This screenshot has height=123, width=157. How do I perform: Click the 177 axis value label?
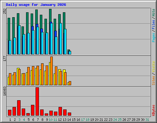tap(5, 59)
